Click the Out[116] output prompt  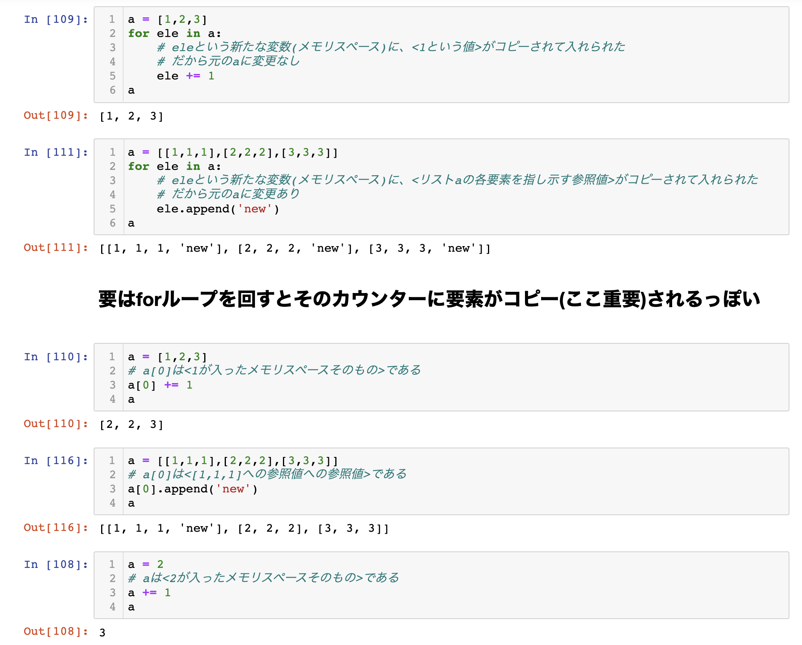(56, 527)
